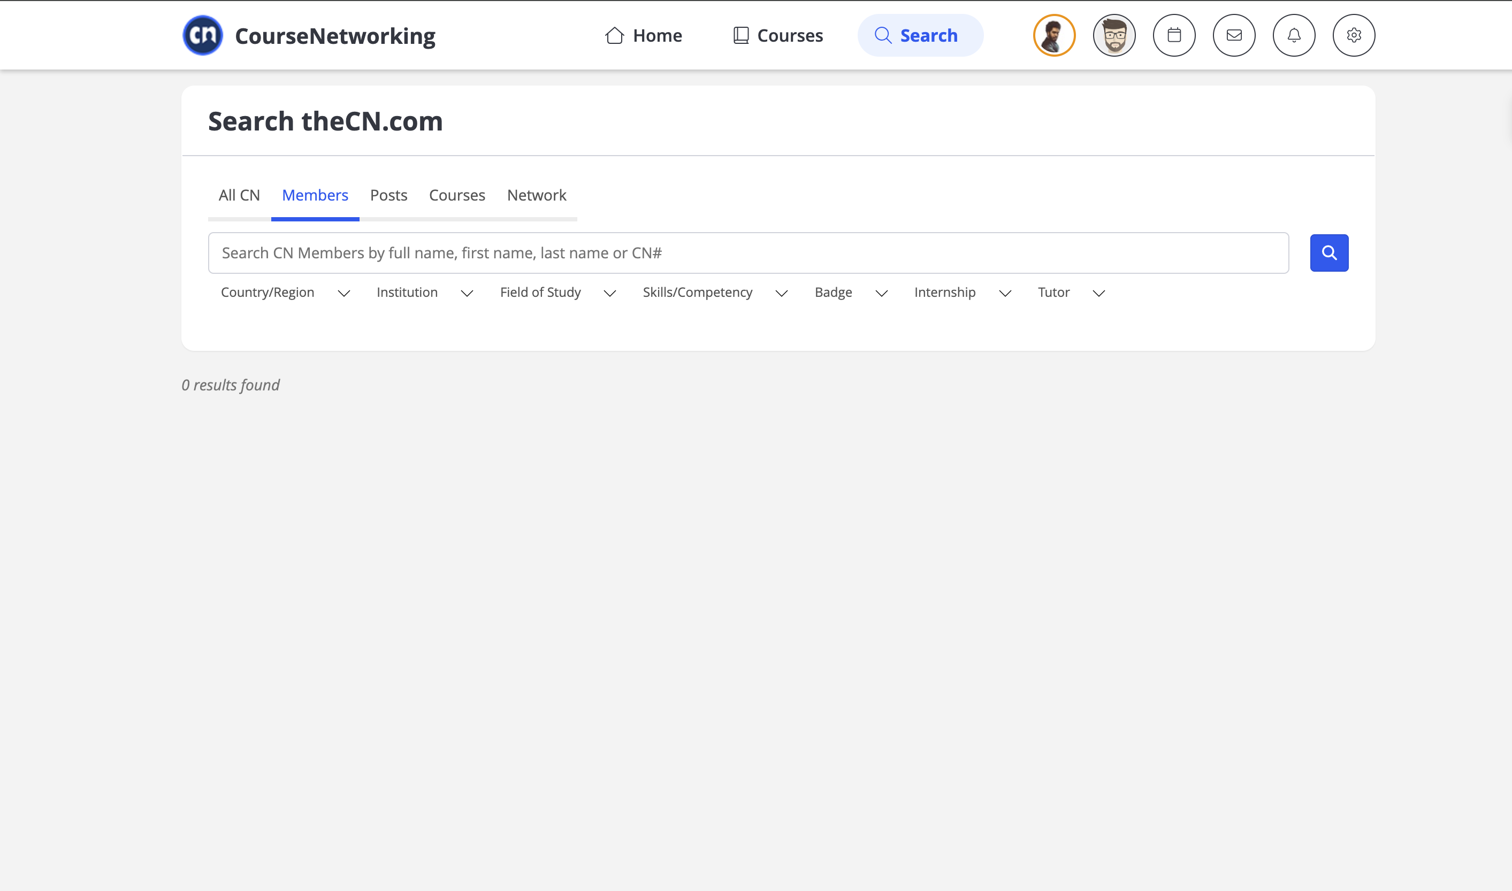Click the blue magnifier search button
Screen dimensions: 1512x891
pos(1330,253)
